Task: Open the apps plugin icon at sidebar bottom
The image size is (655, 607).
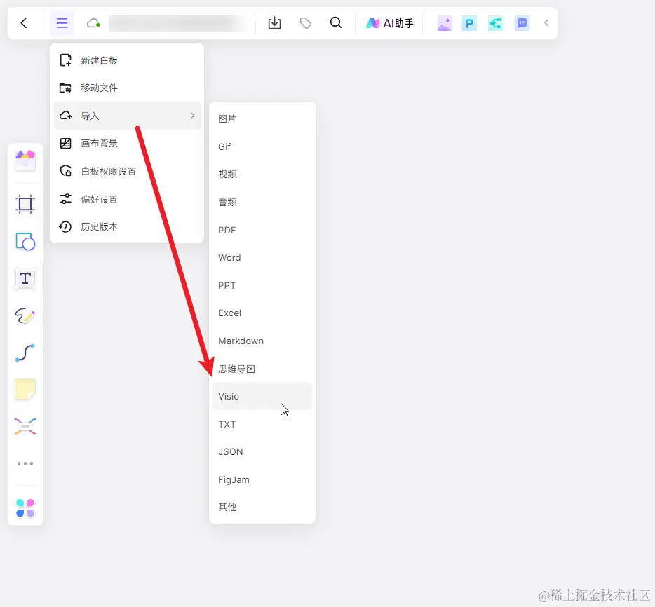Action: click(25, 506)
